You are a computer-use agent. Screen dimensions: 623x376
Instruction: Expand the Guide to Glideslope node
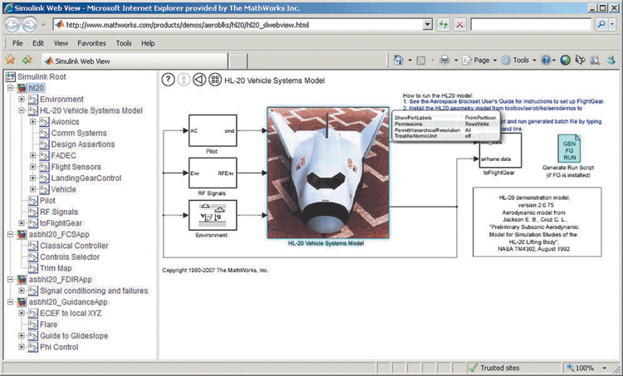22,336
